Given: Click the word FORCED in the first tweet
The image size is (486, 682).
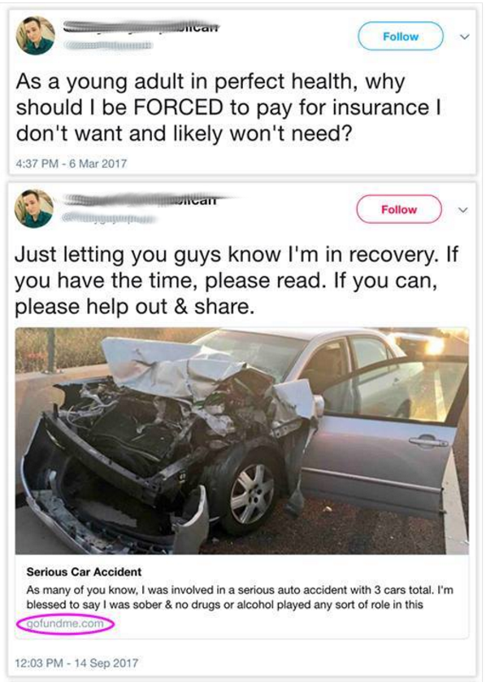Looking at the screenshot, I should (179, 107).
